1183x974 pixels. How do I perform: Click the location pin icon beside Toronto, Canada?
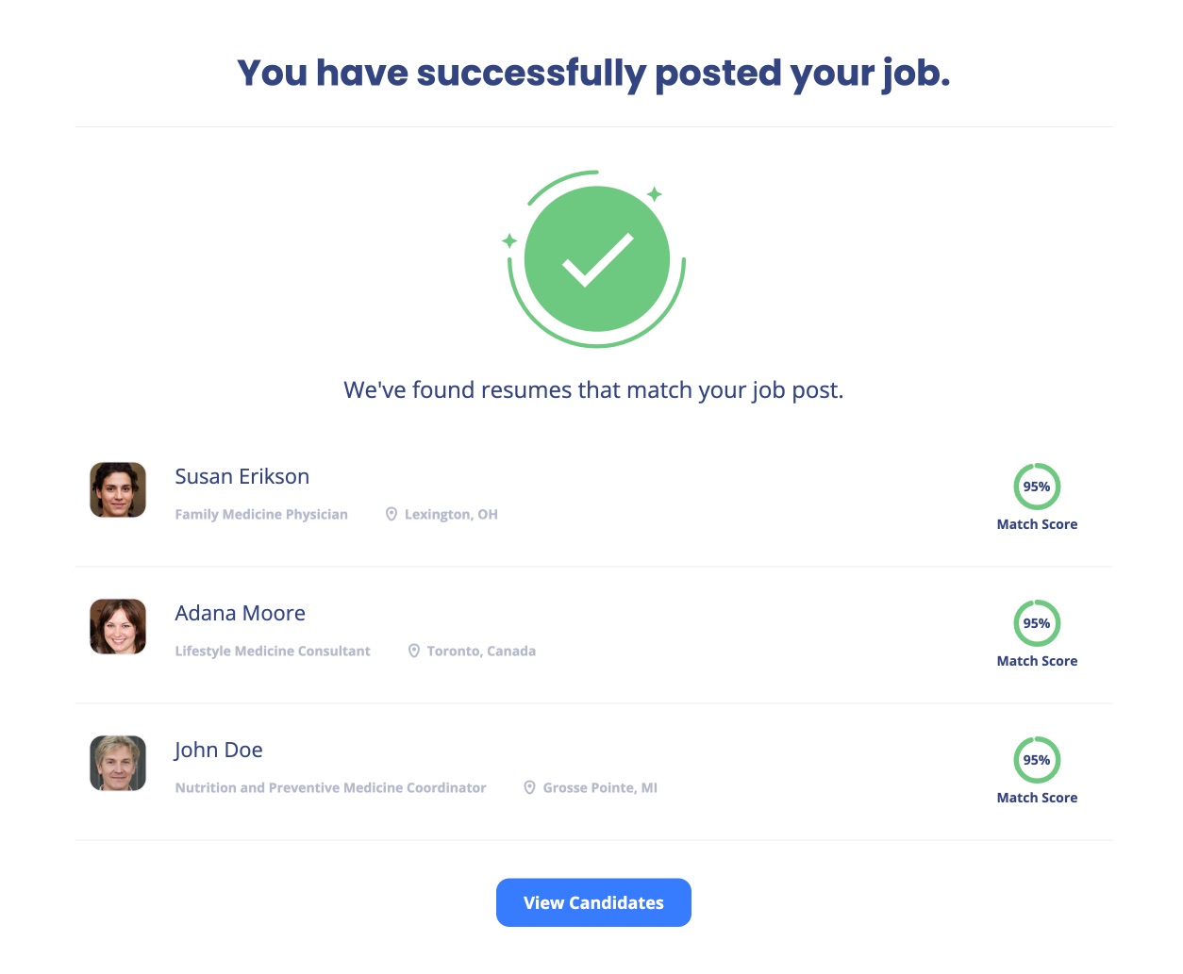[x=413, y=651]
